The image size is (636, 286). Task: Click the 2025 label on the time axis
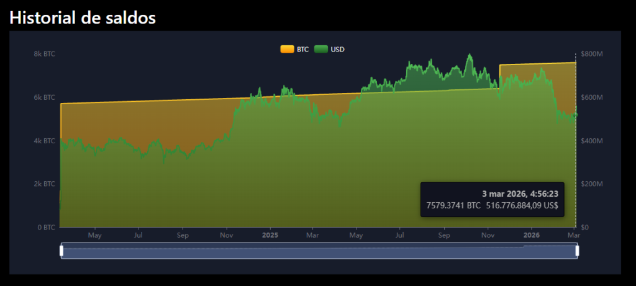(x=270, y=236)
